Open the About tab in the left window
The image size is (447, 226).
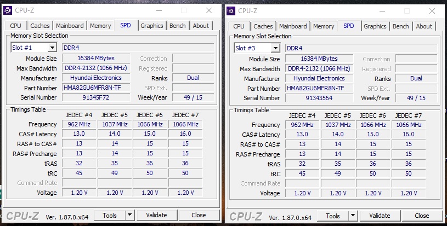click(x=201, y=26)
